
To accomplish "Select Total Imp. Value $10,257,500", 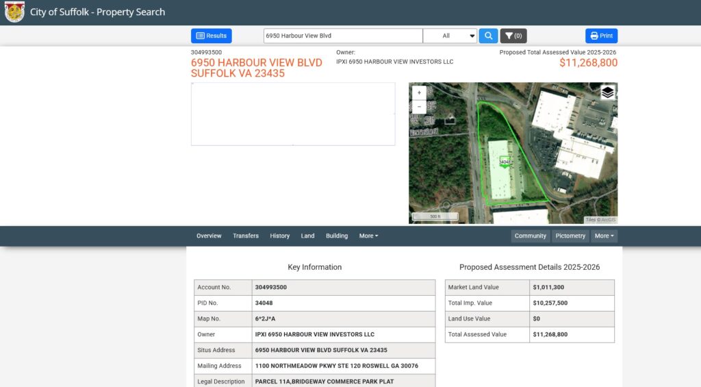I will pos(550,303).
